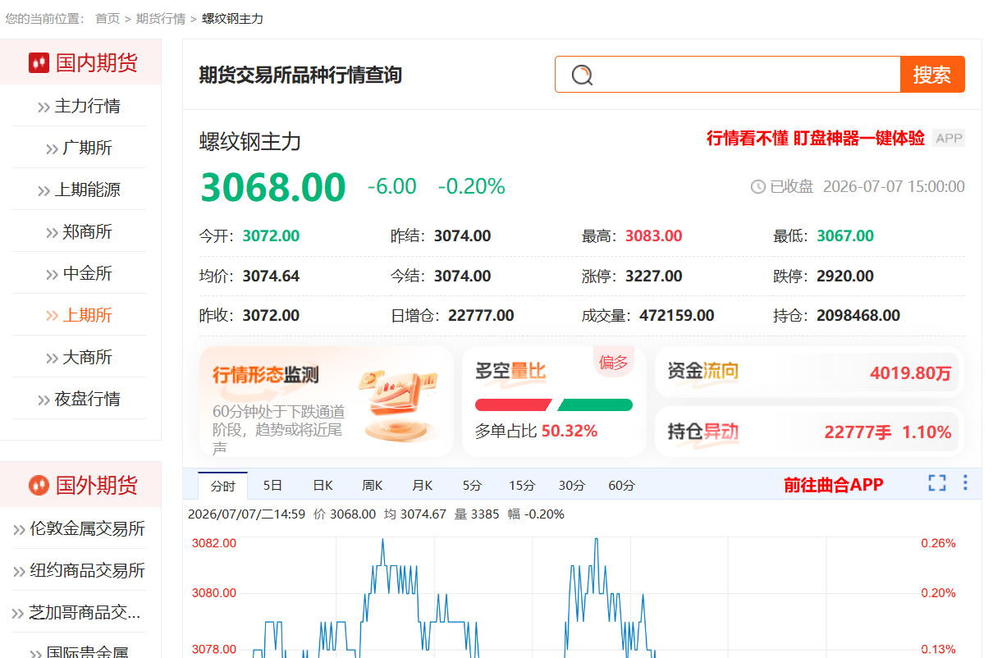The width and height of the screenshot is (993, 658).
Task: Click the 3082.00 chart axis label
Action: pyautogui.click(x=214, y=543)
